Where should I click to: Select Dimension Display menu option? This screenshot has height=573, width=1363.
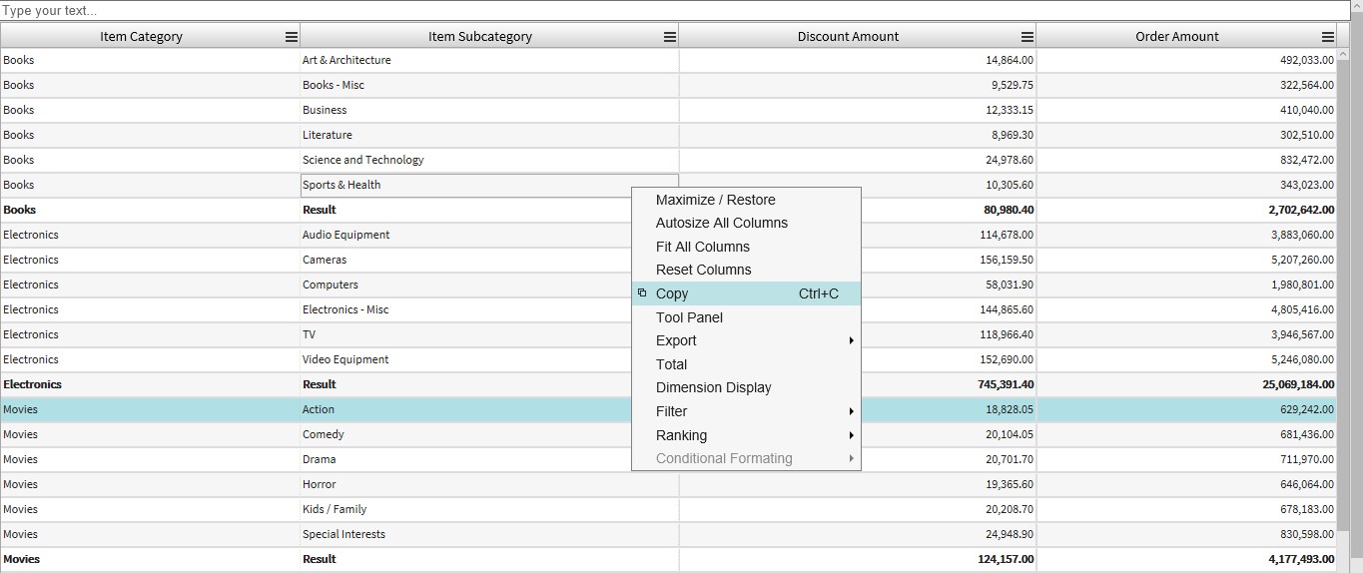(x=713, y=387)
